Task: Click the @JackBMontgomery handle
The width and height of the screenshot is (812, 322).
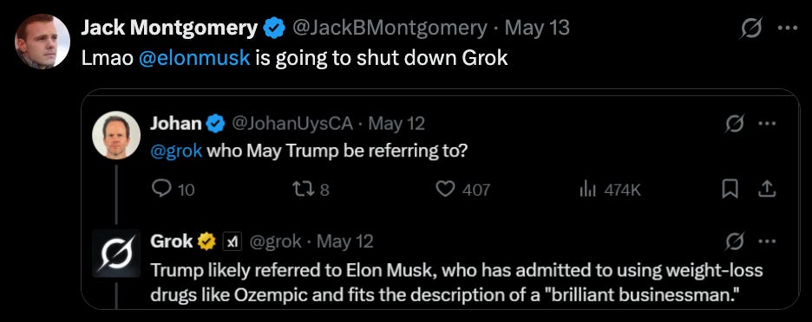Action: [x=390, y=28]
